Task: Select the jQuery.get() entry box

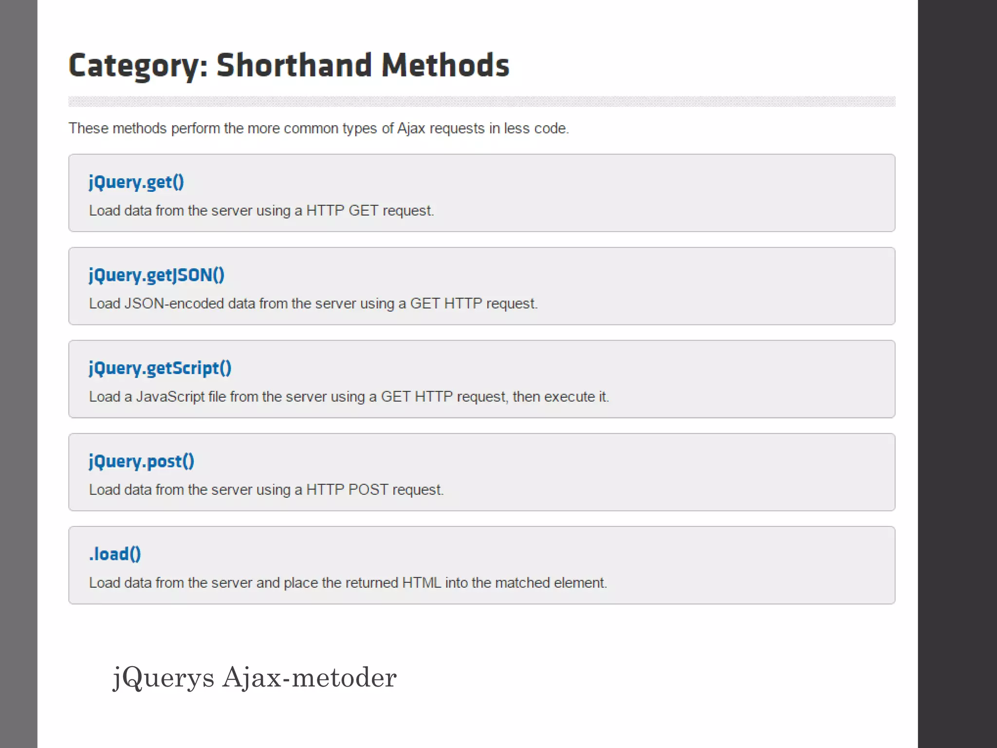Action: pos(482,193)
